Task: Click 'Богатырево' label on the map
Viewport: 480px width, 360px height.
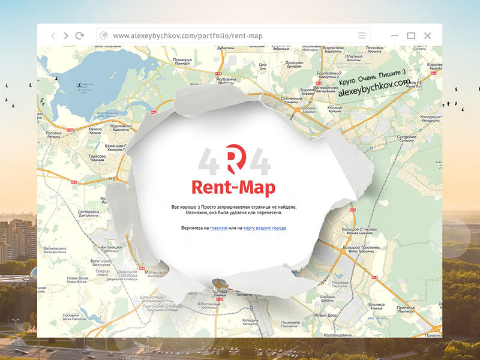Action: click(x=101, y=261)
